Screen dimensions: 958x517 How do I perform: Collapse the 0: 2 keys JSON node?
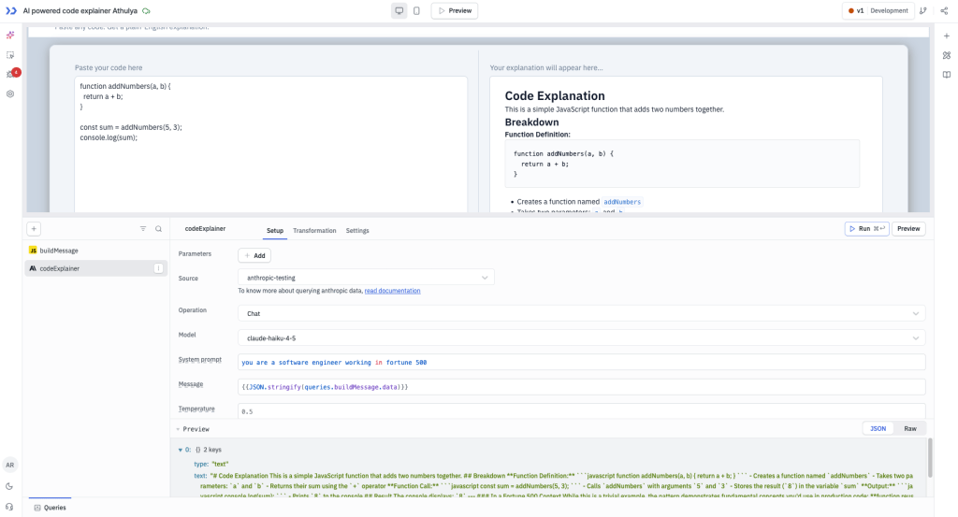click(x=181, y=450)
